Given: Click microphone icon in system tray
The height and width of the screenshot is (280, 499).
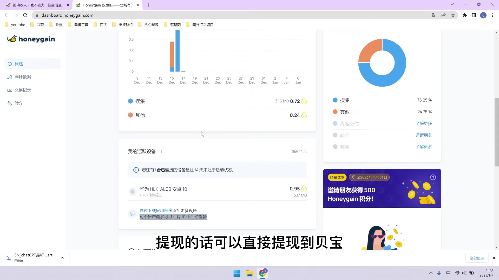Looking at the screenshot, I should (439, 273).
